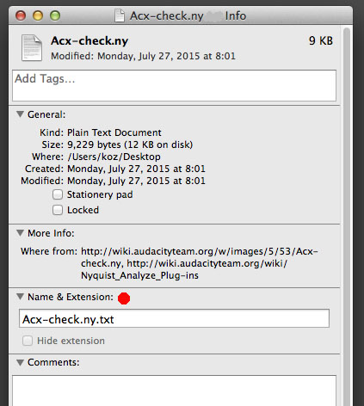Click the Where from URL text
364x406 pixels.
pos(200,263)
